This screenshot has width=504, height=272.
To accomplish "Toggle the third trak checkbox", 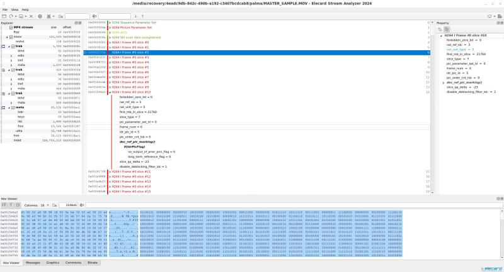I will 13,94.
